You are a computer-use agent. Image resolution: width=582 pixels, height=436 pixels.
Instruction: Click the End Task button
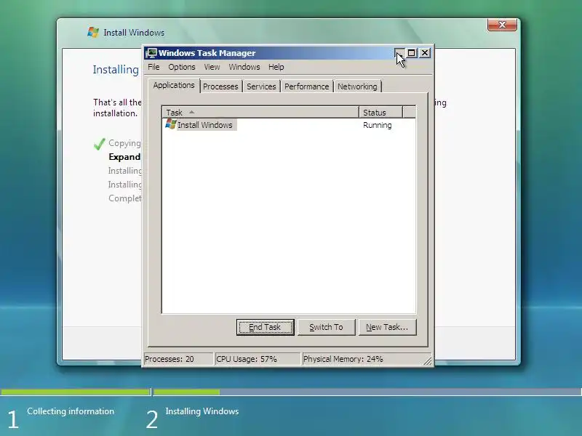(x=265, y=327)
